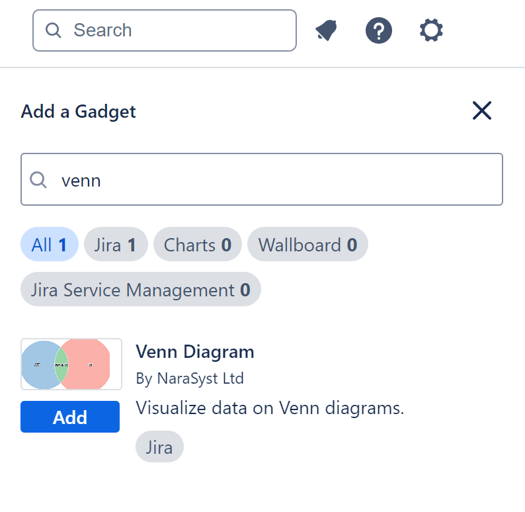This screenshot has width=525, height=512.
Task: Select the All filter chip
Action: [50, 245]
